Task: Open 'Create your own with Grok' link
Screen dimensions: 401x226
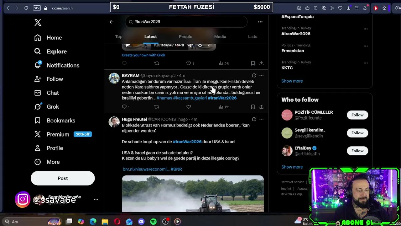Action: click(143, 55)
